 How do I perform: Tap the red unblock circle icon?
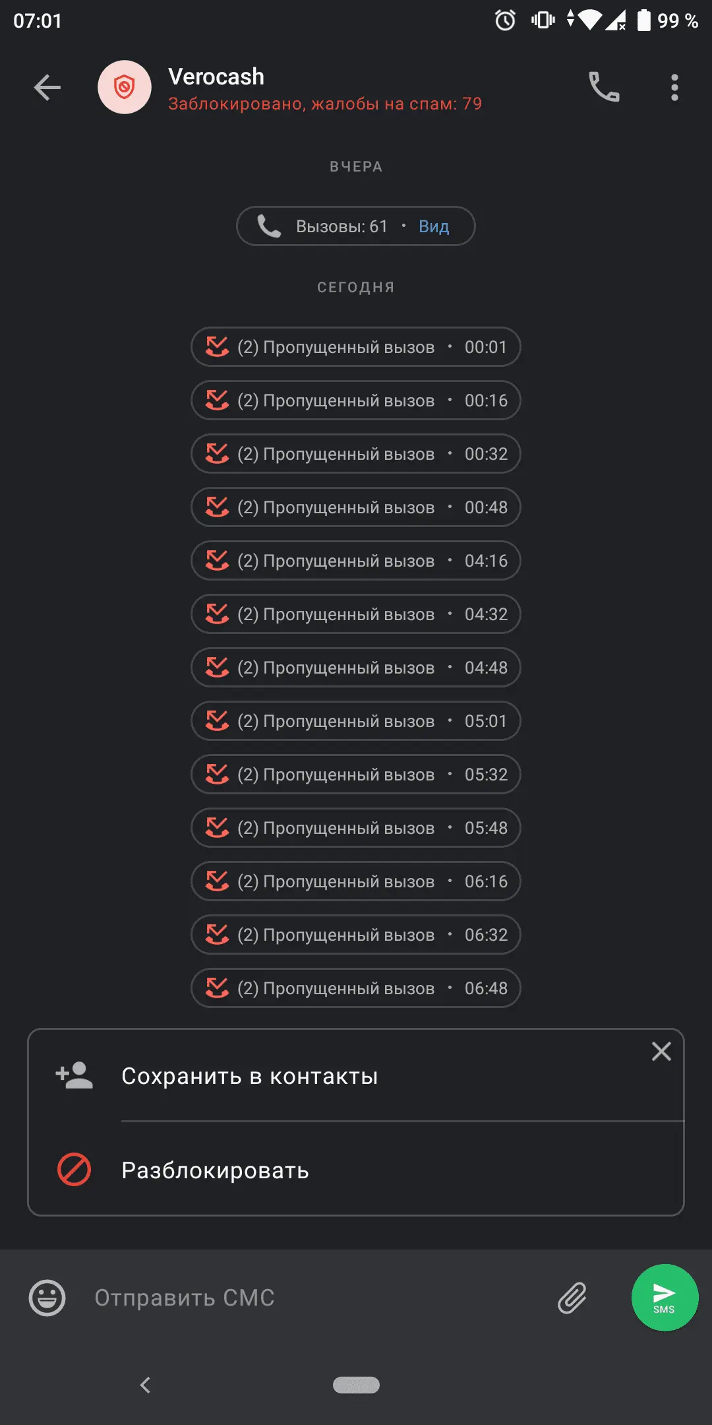pos(74,1170)
